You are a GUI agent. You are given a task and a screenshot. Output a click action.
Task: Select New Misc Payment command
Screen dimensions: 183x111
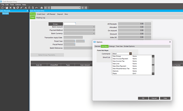[x=132, y=66]
